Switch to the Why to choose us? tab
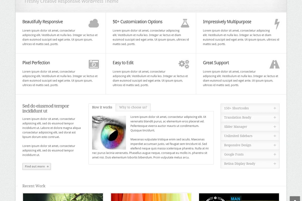Screen dimensions: 302x201 click(x=133, y=107)
